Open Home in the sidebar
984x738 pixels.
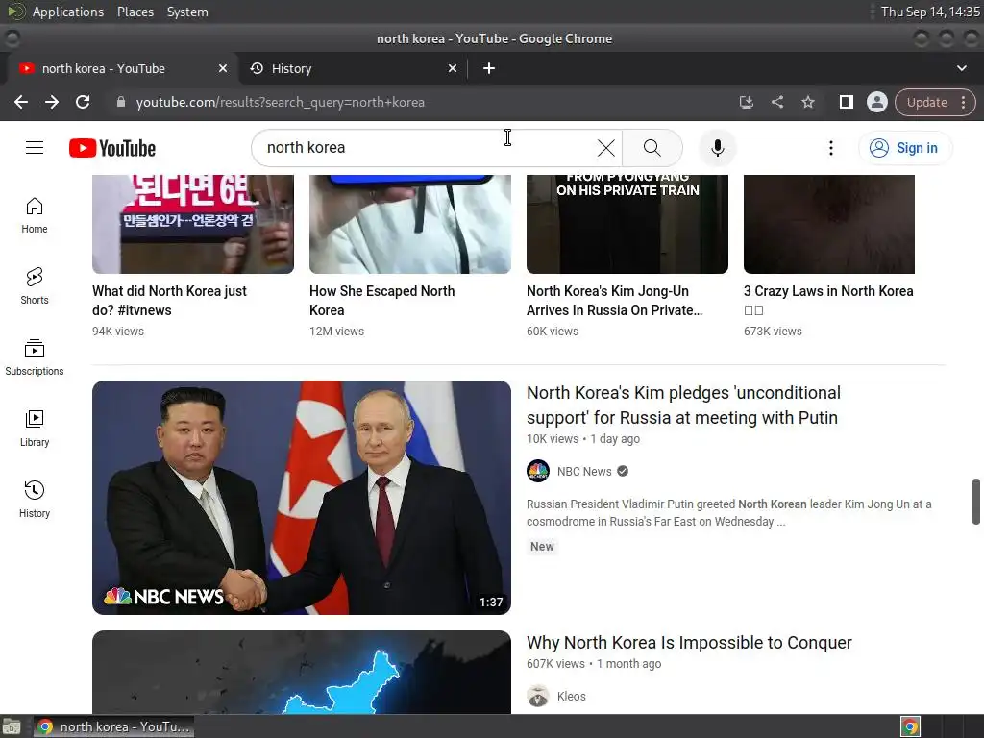point(35,215)
